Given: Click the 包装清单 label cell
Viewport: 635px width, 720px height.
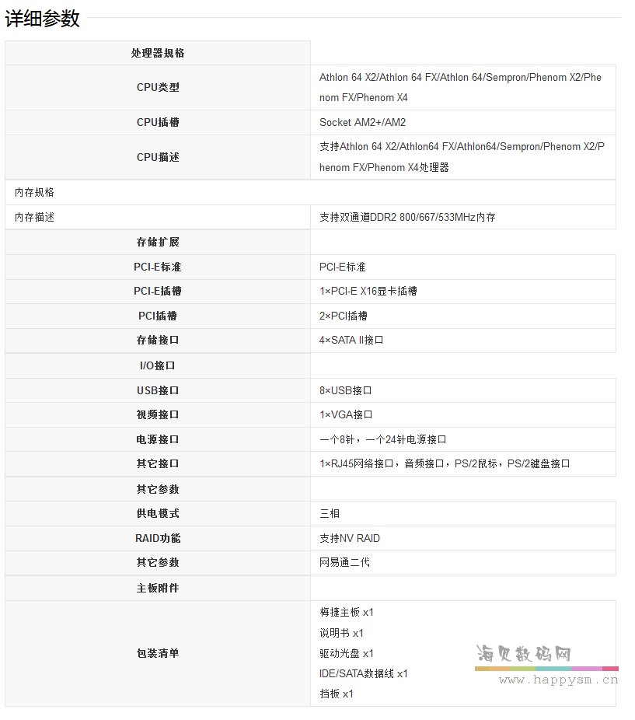Looking at the screenshot, I should click(x=158, y=653).
